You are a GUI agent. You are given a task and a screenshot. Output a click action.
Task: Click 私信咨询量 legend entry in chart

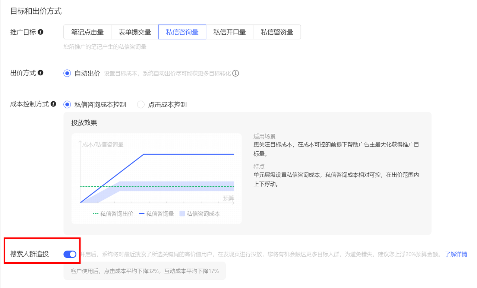point(157,214)
